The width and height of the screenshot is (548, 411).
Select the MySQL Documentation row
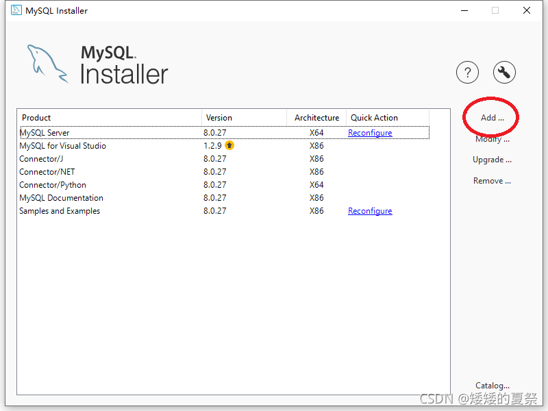pyautogui.click(x=225, y=198)
